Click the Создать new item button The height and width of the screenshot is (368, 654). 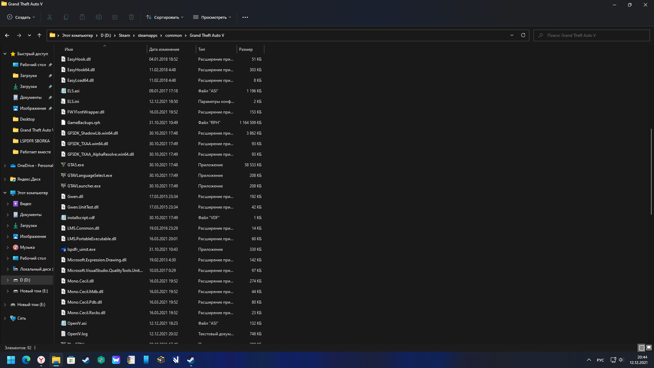(21, 17)
